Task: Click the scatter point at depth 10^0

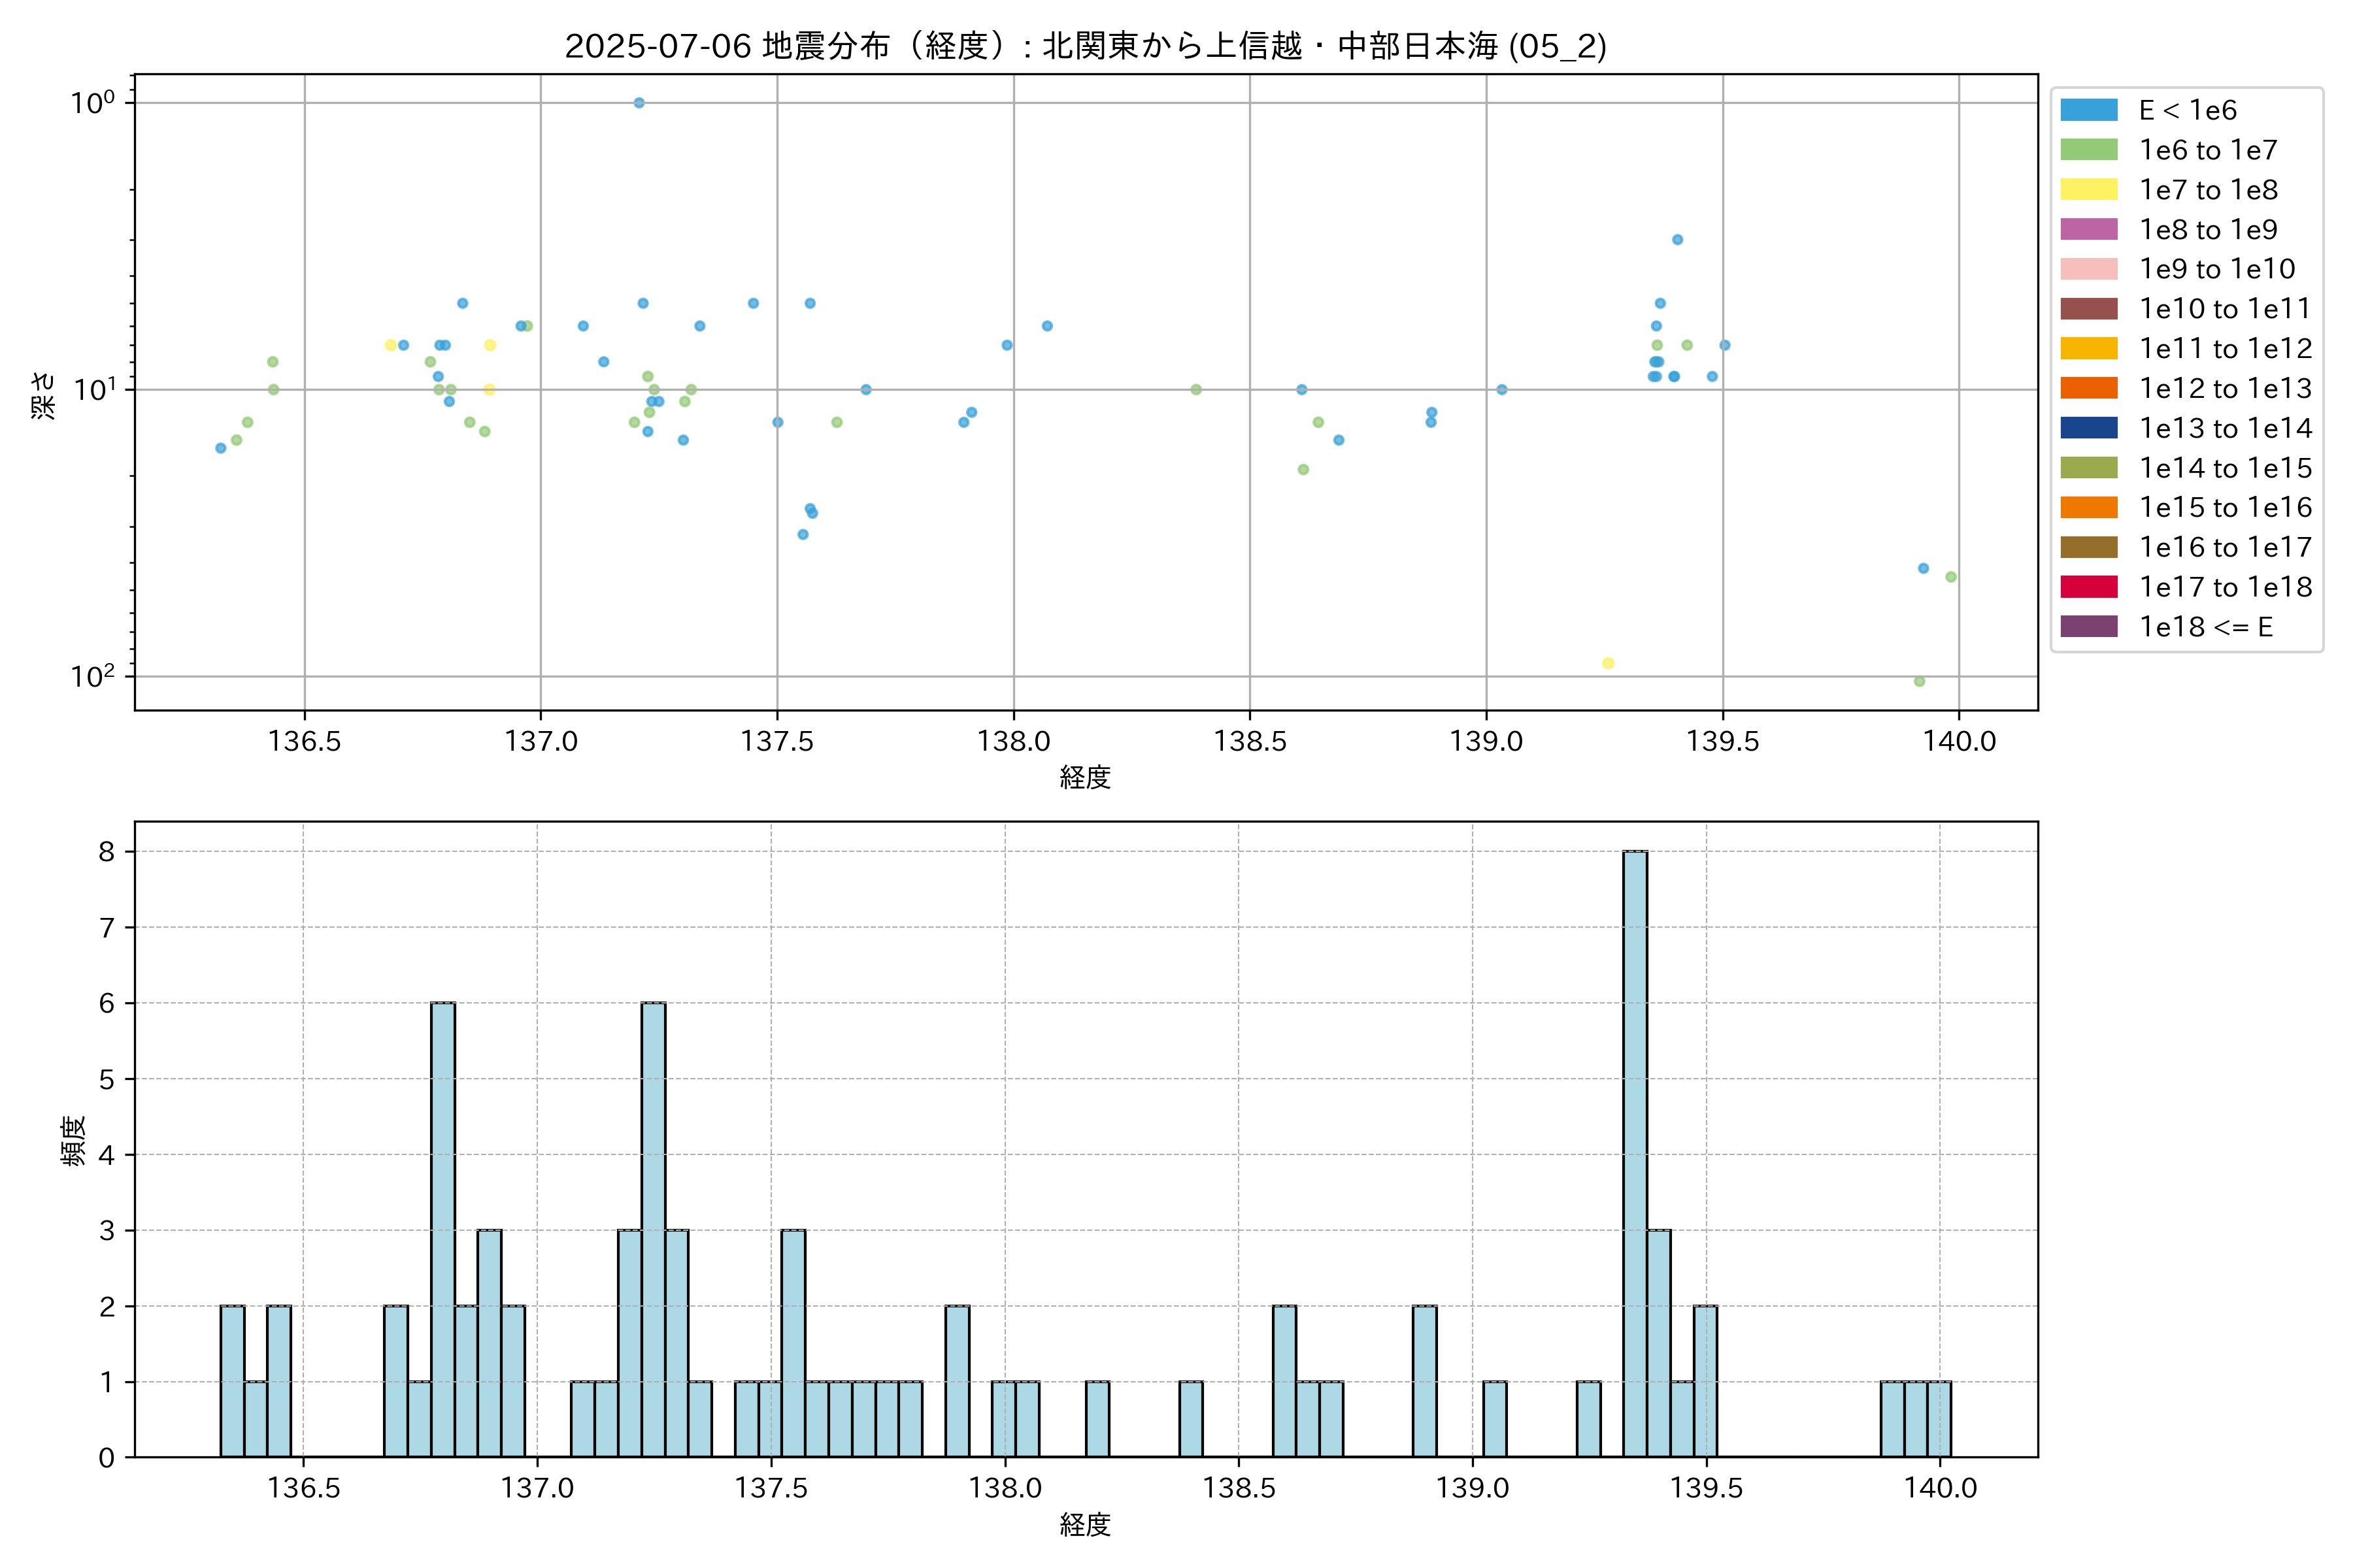Action: (x=639, y=103)
